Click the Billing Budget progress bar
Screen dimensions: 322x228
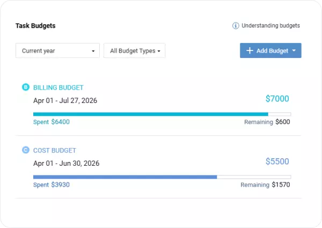coord(162,114)
